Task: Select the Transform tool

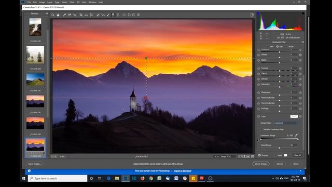Action: (91, 15)
